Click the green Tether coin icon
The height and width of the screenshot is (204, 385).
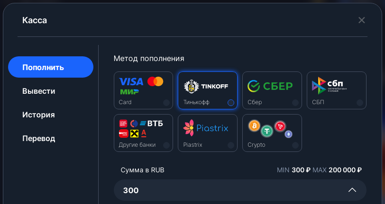tap(267, 131)
